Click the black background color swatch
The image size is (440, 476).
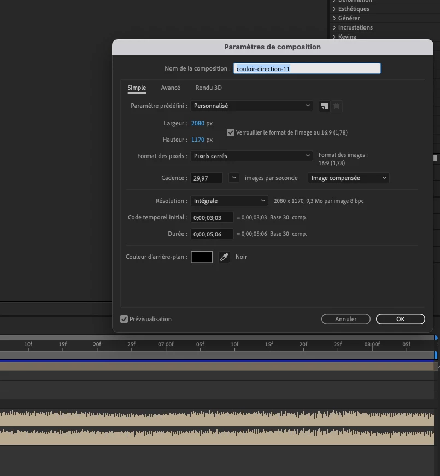202,257
